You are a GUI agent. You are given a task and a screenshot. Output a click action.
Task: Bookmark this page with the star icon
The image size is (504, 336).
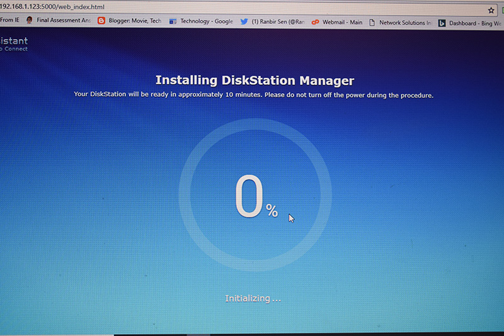(491, 10)
